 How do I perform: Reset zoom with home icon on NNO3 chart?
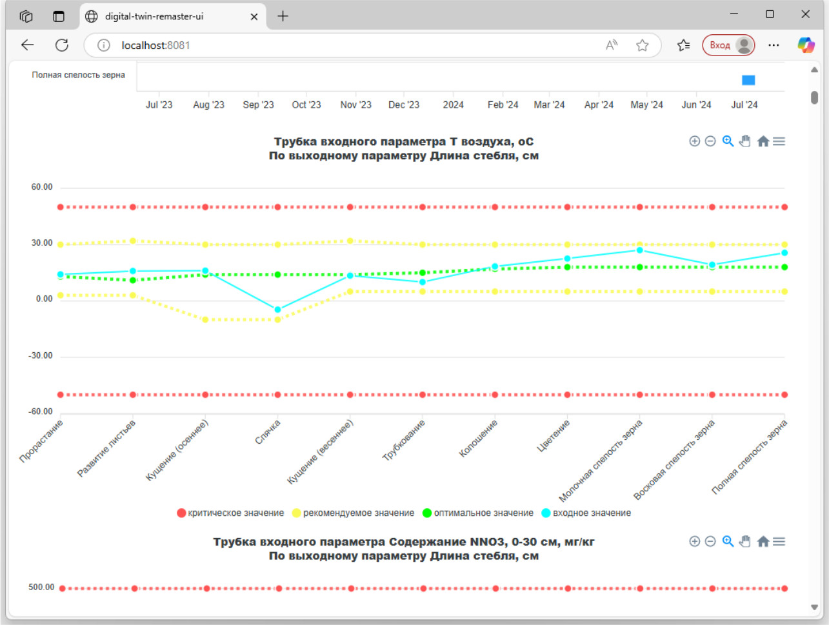763,541
